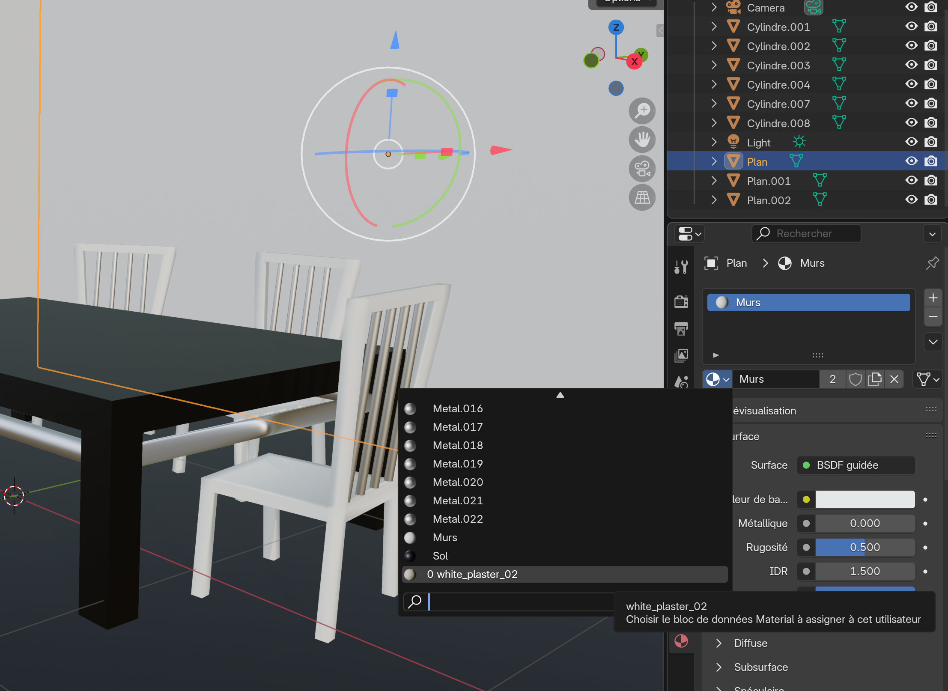
Task: Duplicate material with new-copy icon
Action: pyautogui.click(x=874, y=379)
